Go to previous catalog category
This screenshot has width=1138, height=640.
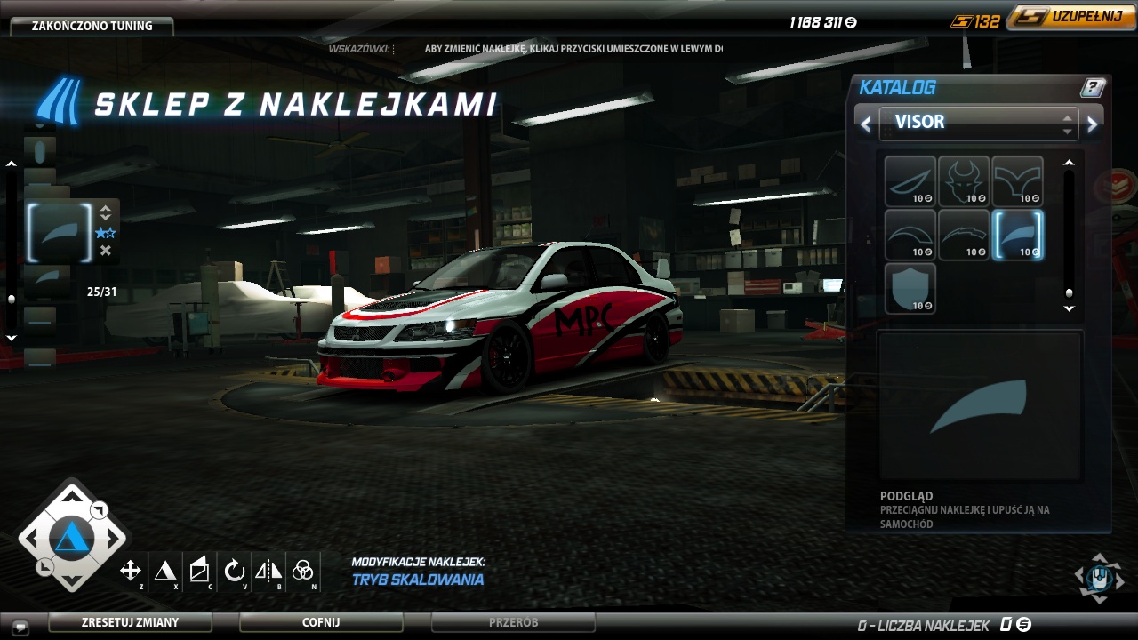pos(866,124)
